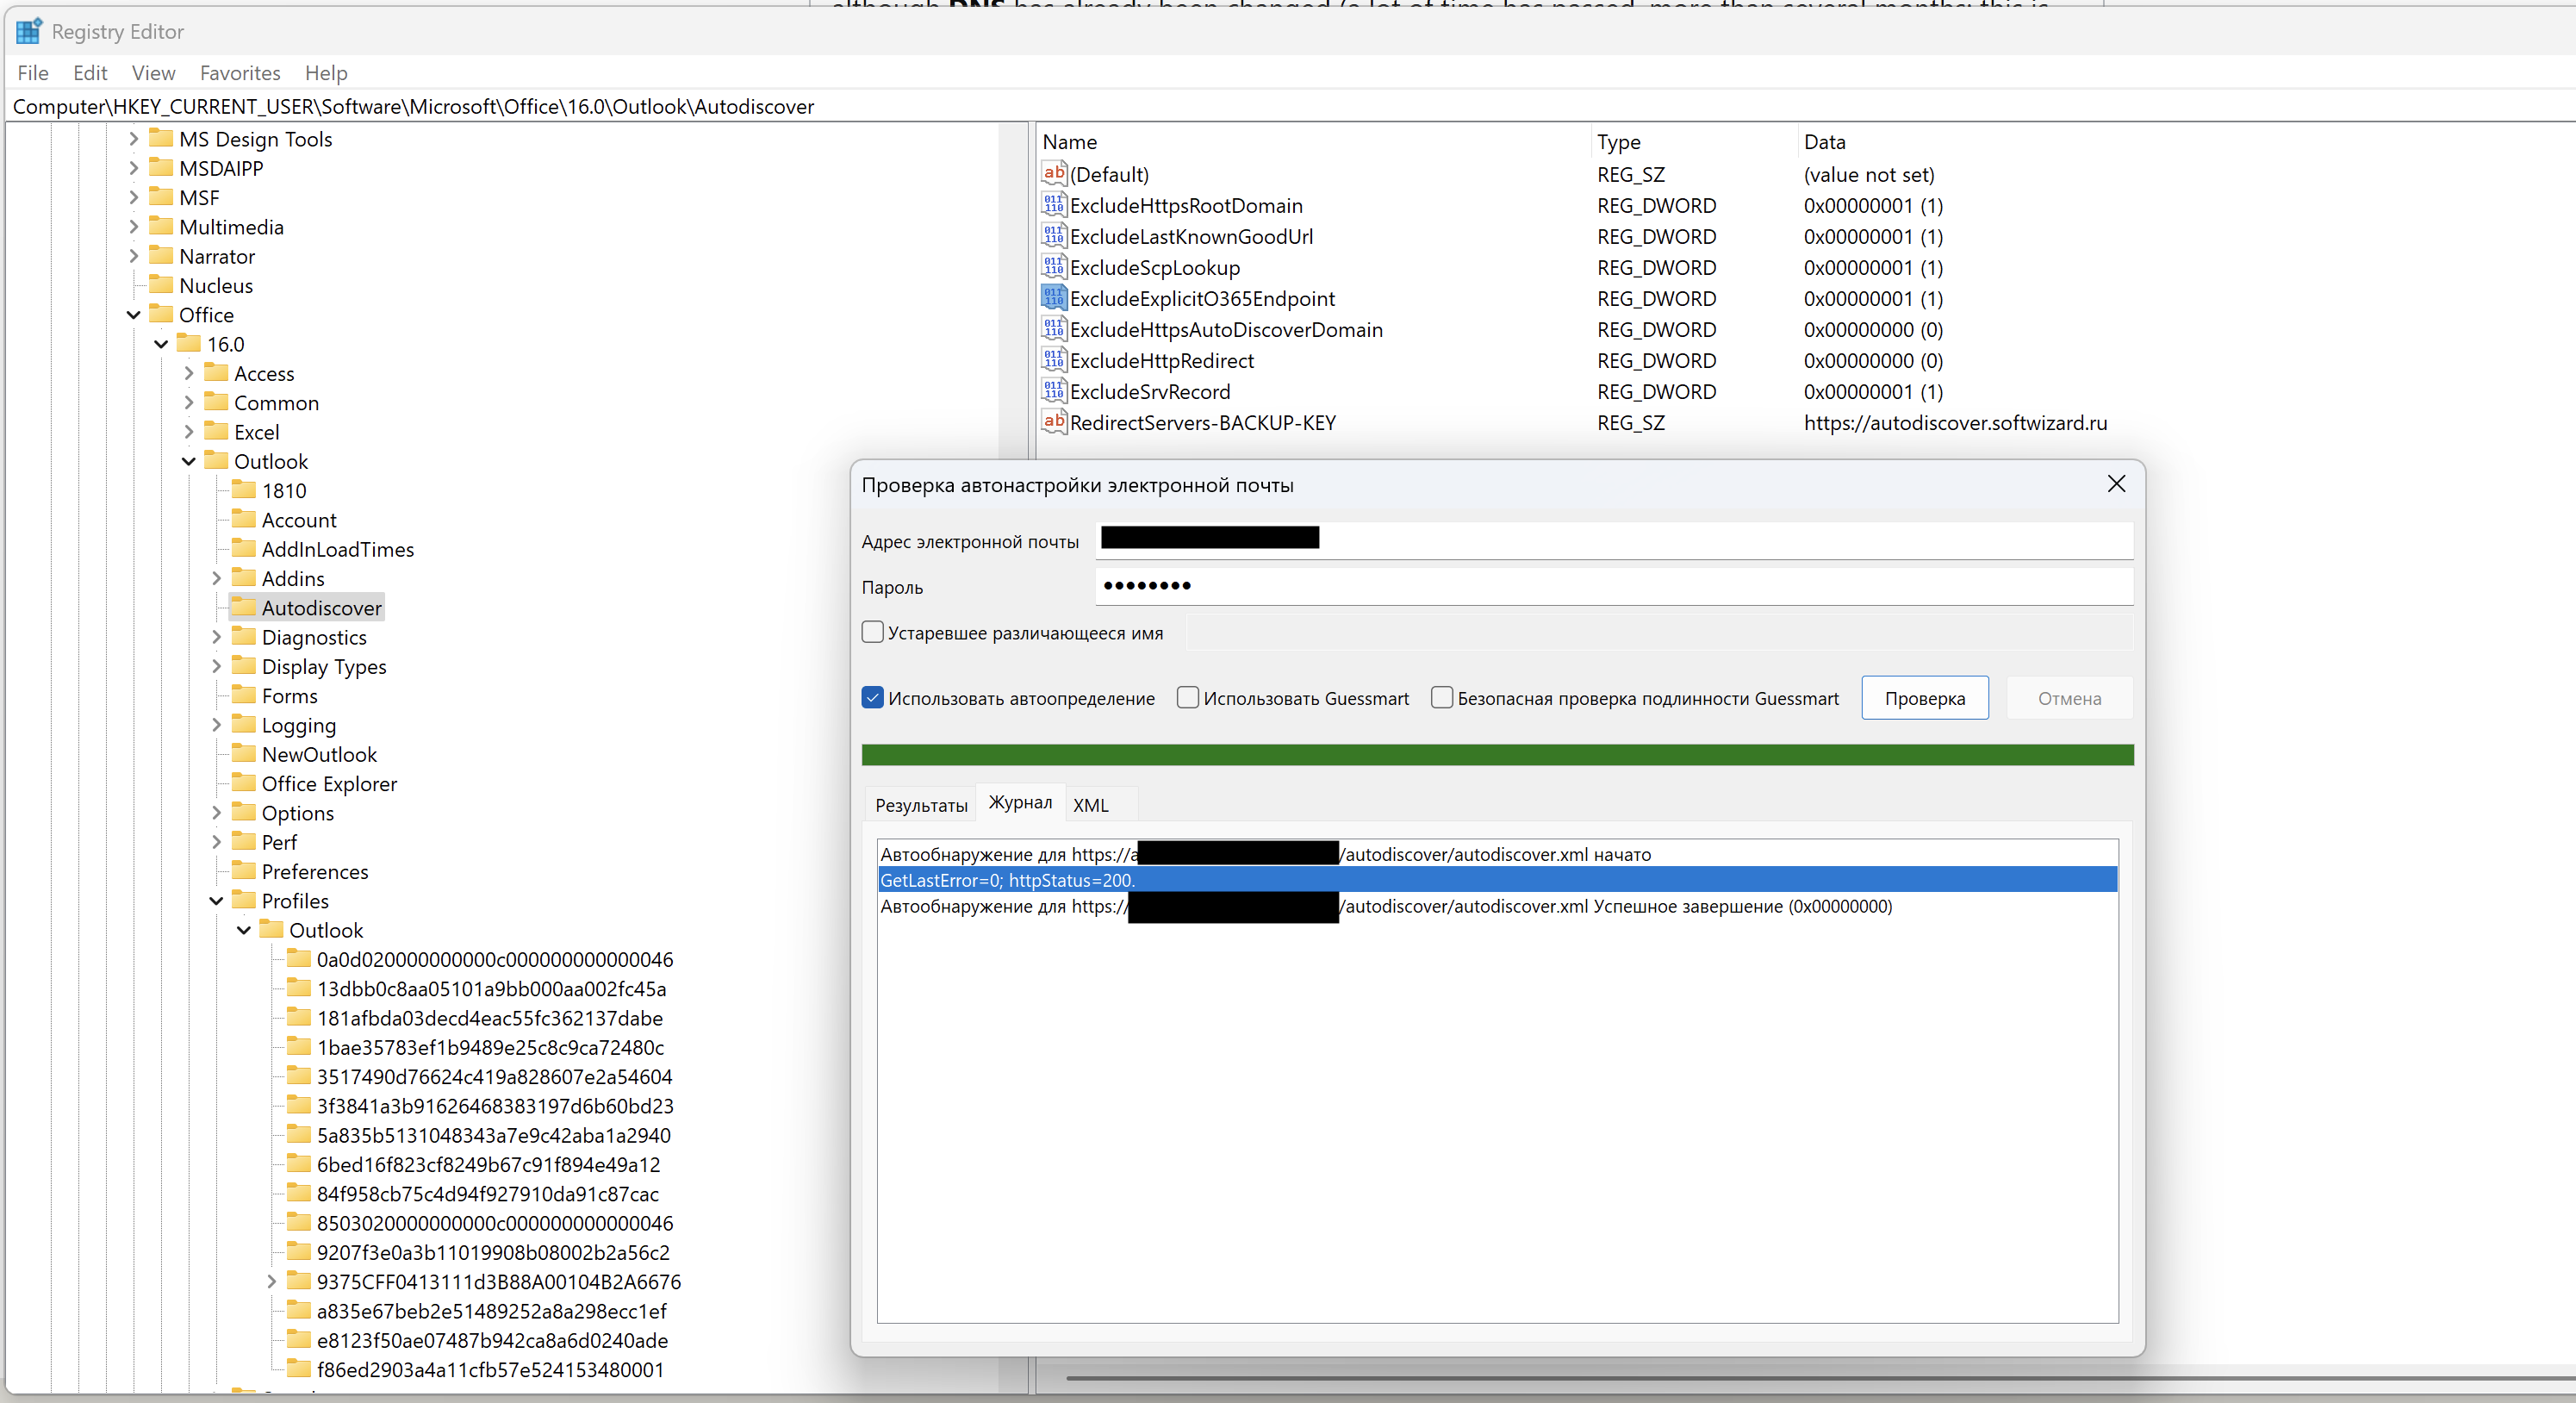Screen dimensions: 2576x1403
Task: Click the Отмена button
Action: (2069, 698)
